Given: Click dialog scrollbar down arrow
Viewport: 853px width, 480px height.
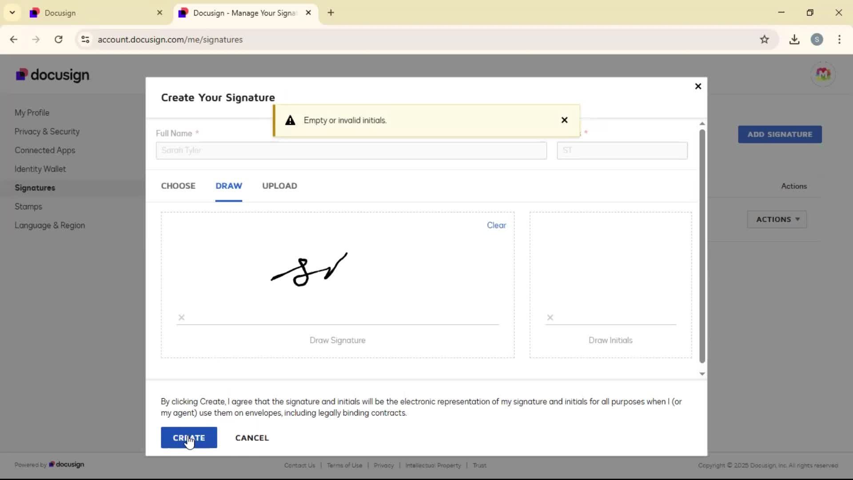Looking at the screenshot, I should click(702, 374).
